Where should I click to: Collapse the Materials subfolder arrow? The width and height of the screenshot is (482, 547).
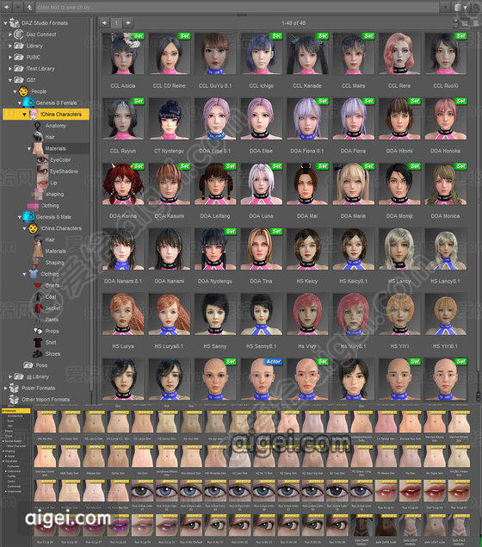click(29, 149)
